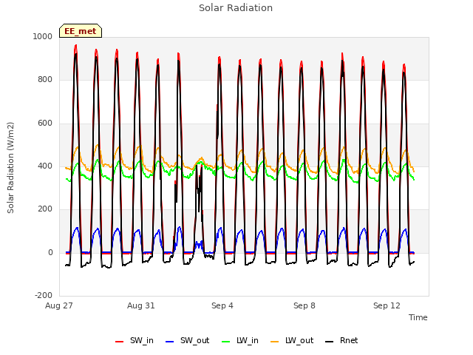The image size is (473, 355).
Task: Click the SW_in legend entry
Action: (135, 341)
